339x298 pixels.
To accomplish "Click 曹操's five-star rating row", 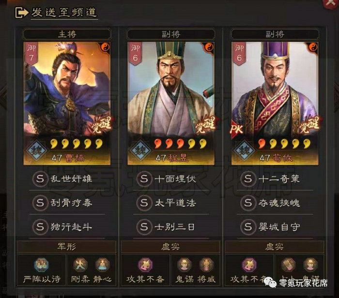I will click(76, 143).
